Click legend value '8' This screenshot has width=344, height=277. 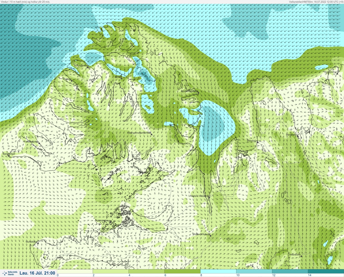pyautogui.click(x=201, y=275)
